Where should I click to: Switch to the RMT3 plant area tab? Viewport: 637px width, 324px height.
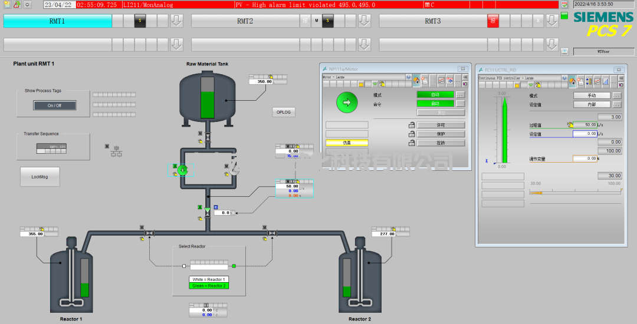click(x=432, y=21)
